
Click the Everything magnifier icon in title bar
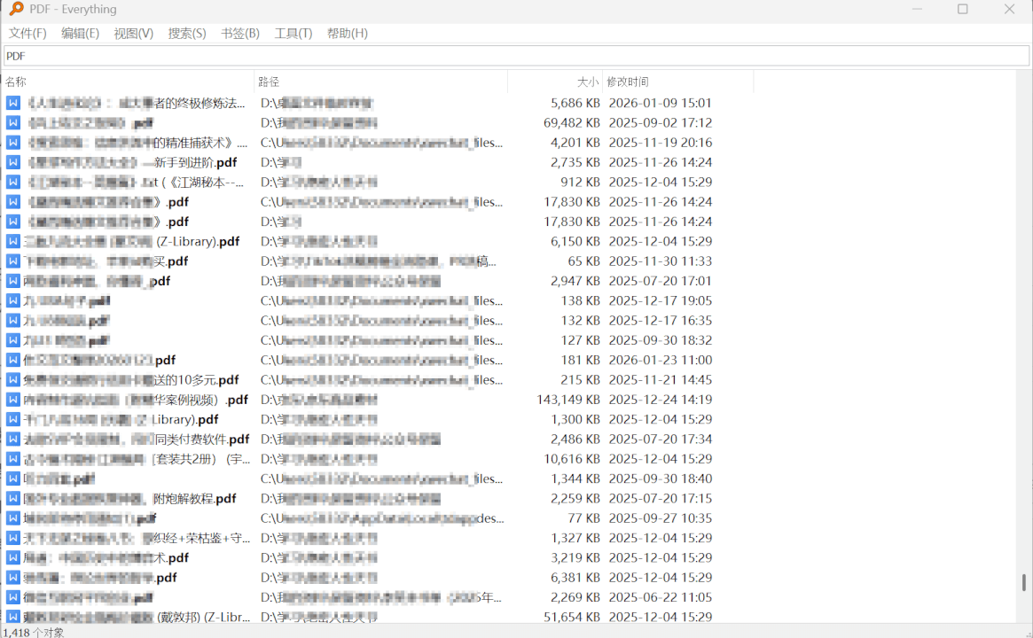[x=16, y=10]
